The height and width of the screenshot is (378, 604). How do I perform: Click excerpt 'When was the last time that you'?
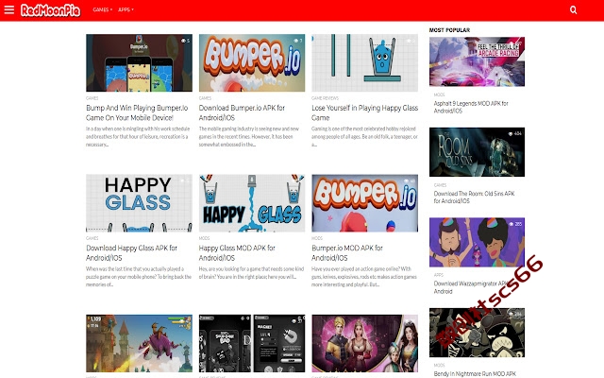139,277
